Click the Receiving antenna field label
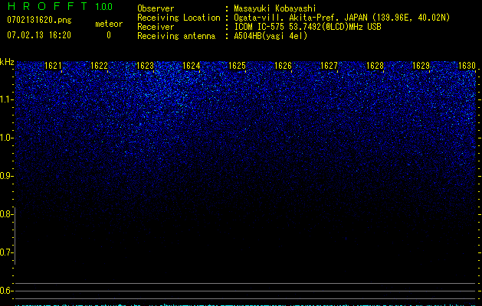 point(176,36)
